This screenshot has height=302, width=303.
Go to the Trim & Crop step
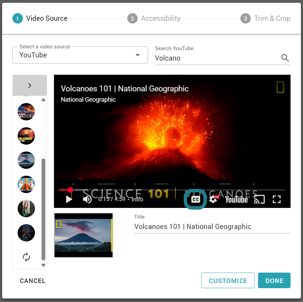tap(265, 18)
